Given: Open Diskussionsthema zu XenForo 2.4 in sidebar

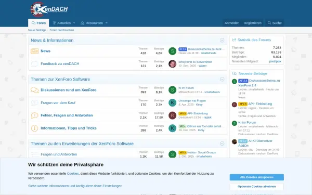Looking at the screenshot, I should [x=259, y=83].
